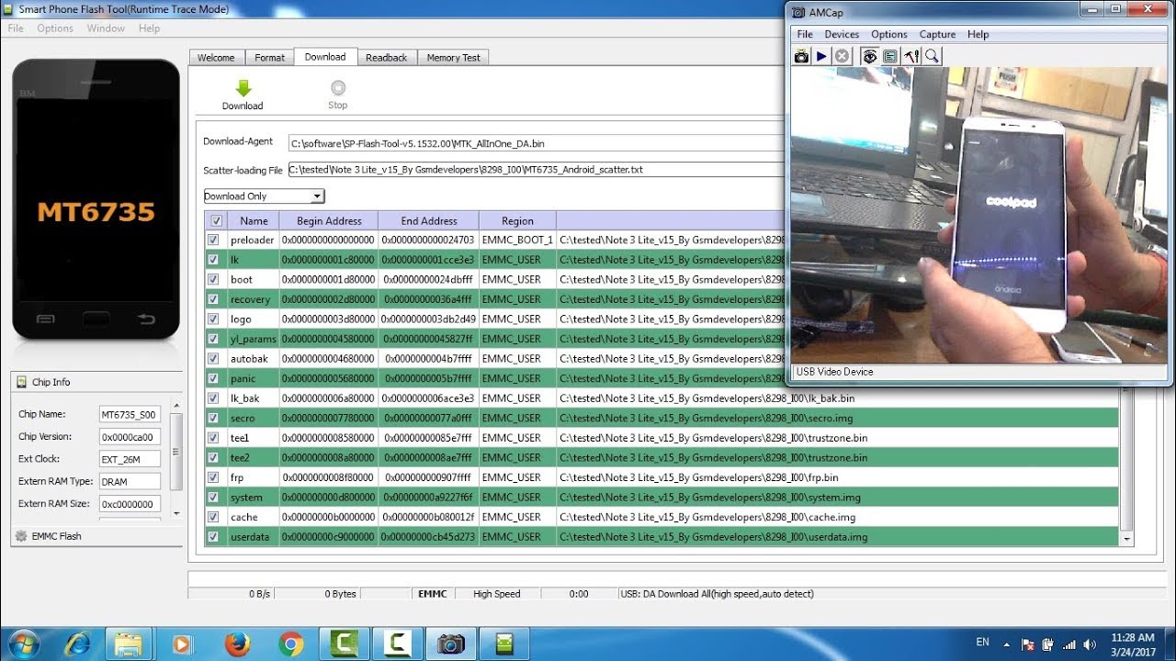Click the green Download arrow icon
1176x661 pixels.
[243, 88]
